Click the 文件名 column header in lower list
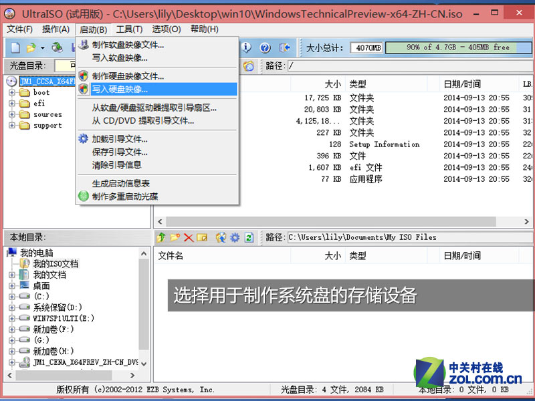The width and height of the screenshot is (535, 401). 222,255
